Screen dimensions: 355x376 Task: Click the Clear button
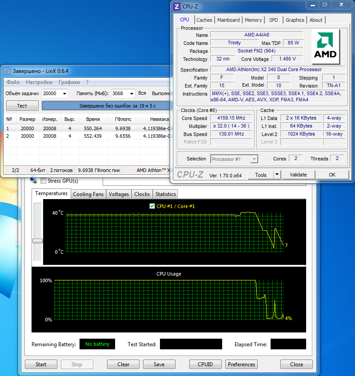point(123,364)
